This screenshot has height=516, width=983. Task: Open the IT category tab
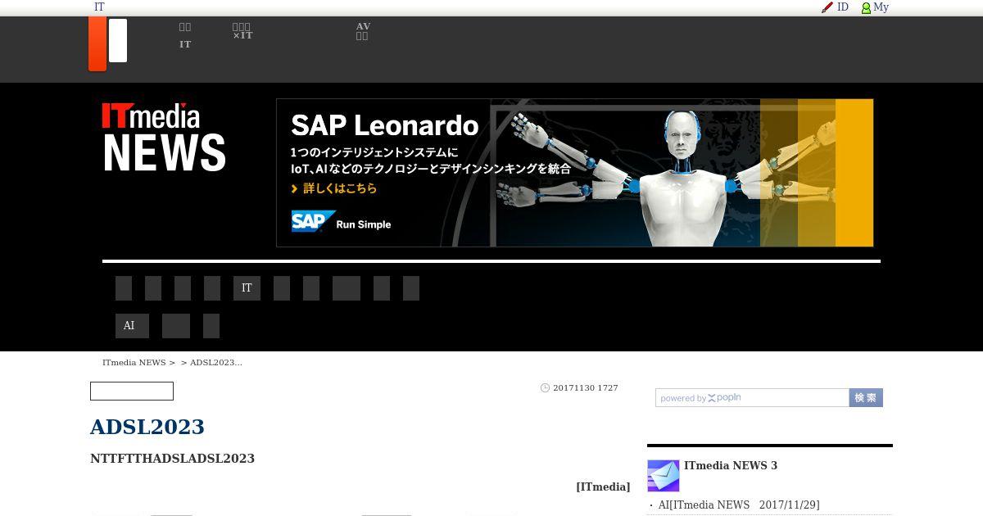(247, 288)
